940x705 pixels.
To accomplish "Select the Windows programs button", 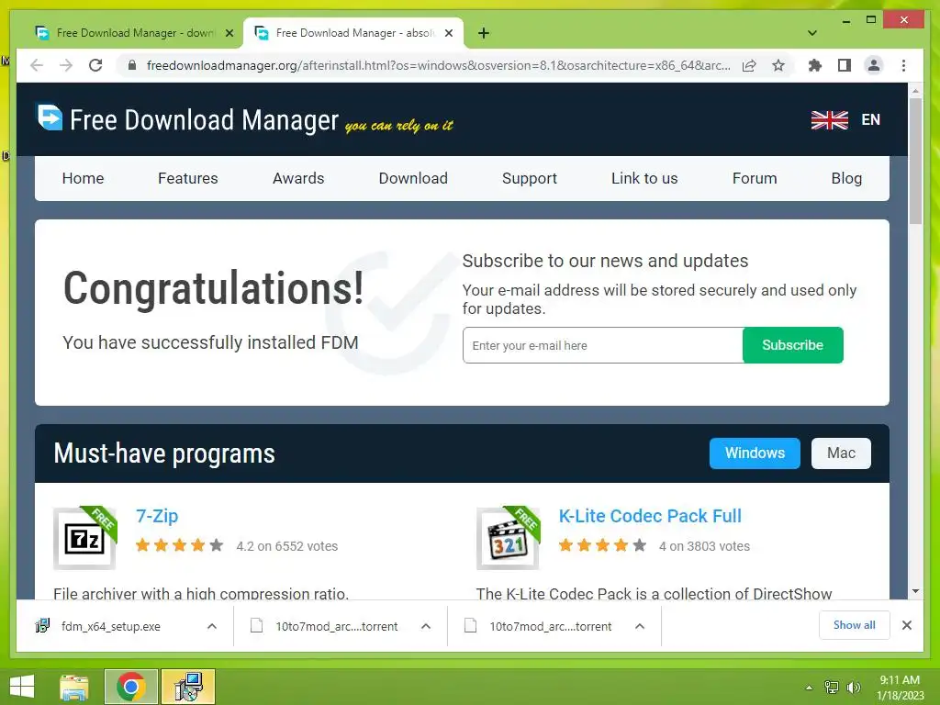I will click(x=755, y=453).
